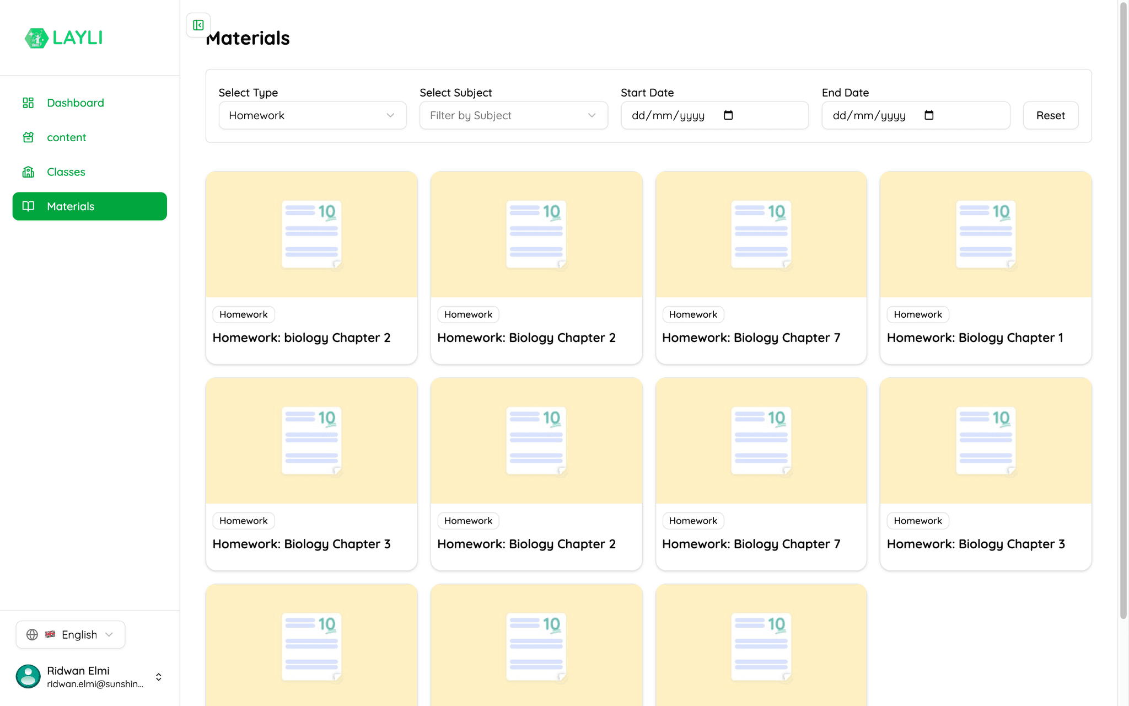The width and height of the screenshot is (1129, 706).
Task: Click the Ridwan Elmi name text
Action: 78,671
